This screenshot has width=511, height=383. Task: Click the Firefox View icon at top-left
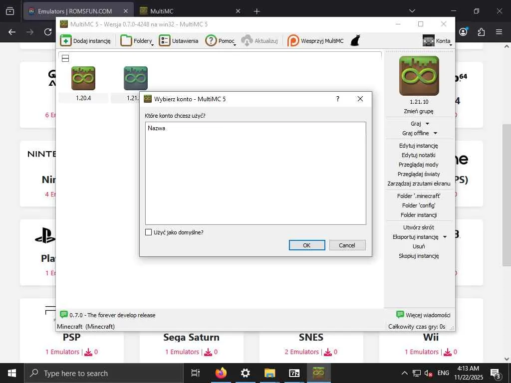coord(10,11)
